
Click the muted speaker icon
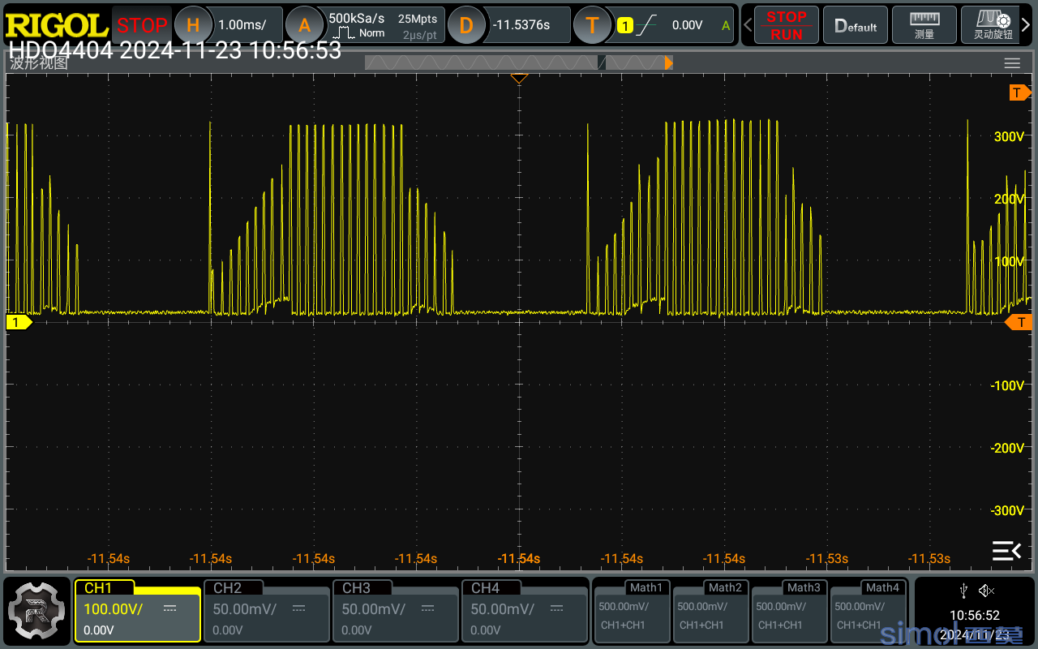tap(986, 591)
